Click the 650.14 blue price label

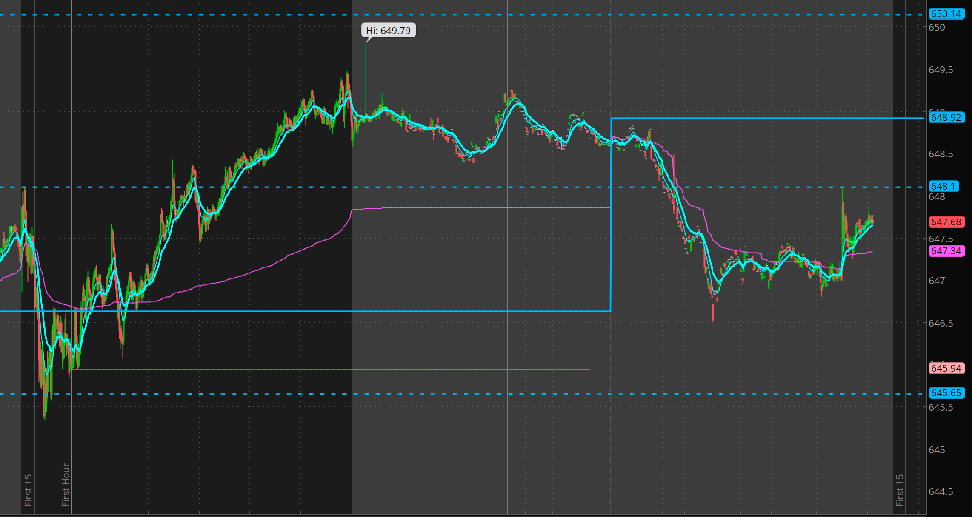pyautogui.click(x=946, y=14)
